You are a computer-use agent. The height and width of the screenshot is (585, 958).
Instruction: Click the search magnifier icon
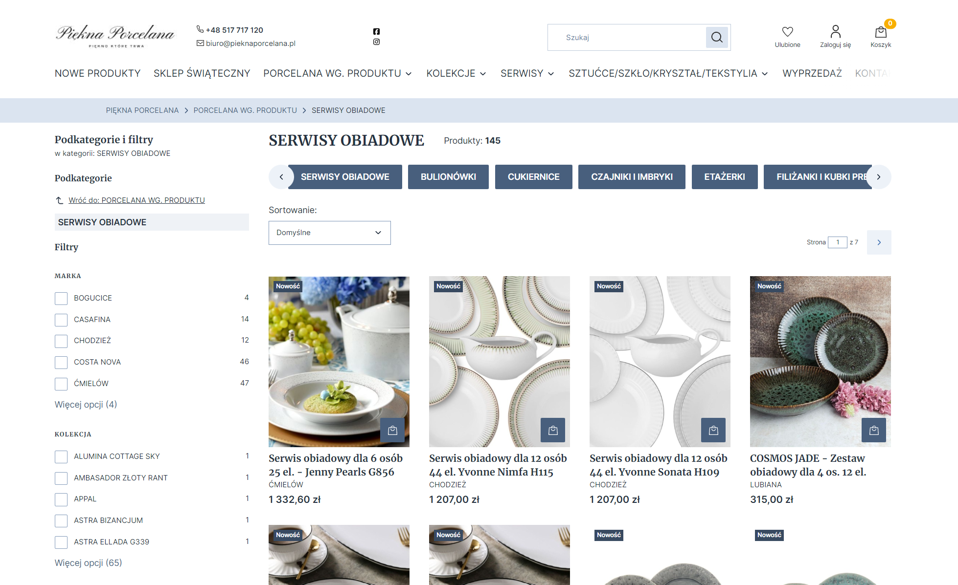(x=717, y=37)
